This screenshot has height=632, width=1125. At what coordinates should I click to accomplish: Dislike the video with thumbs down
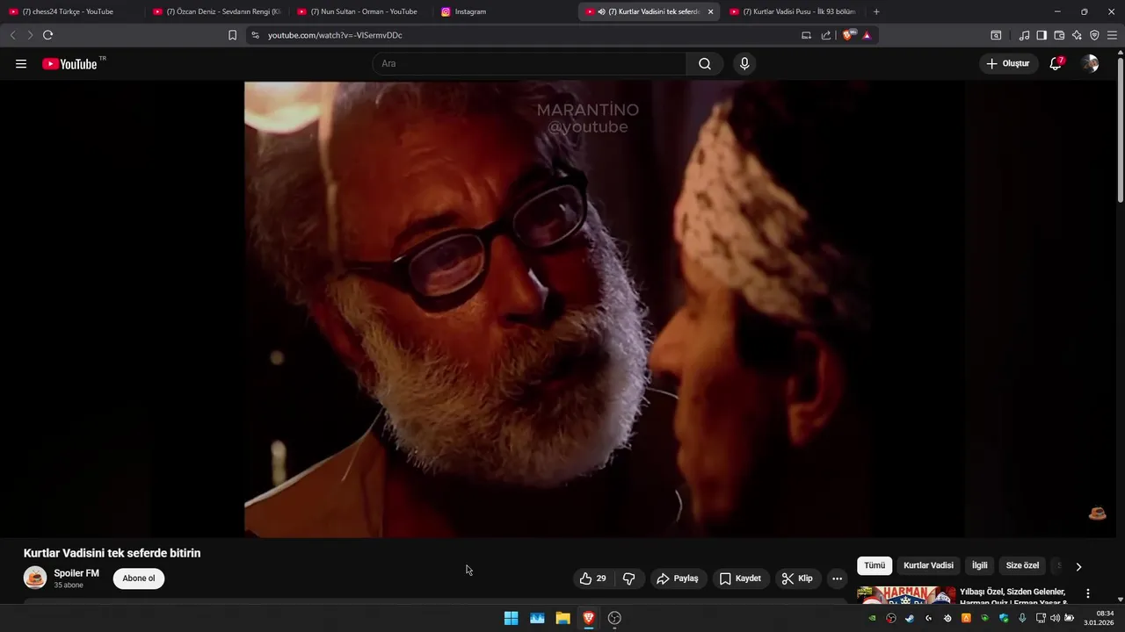[628, 578]
